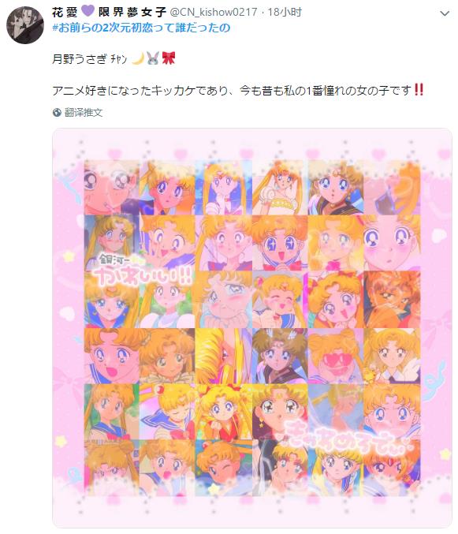Open the tweet options chevron menu
458x534 pixels.
tap(445, 13)
